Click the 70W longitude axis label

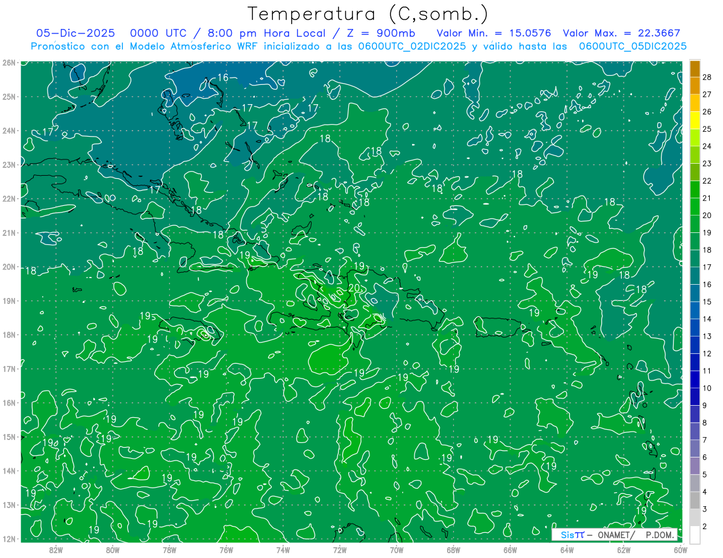point(396,550)
